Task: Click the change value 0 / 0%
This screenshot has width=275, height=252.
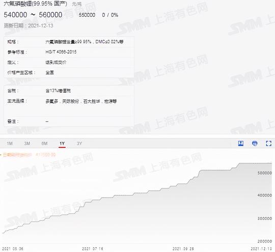Action: tap(110, 15)
